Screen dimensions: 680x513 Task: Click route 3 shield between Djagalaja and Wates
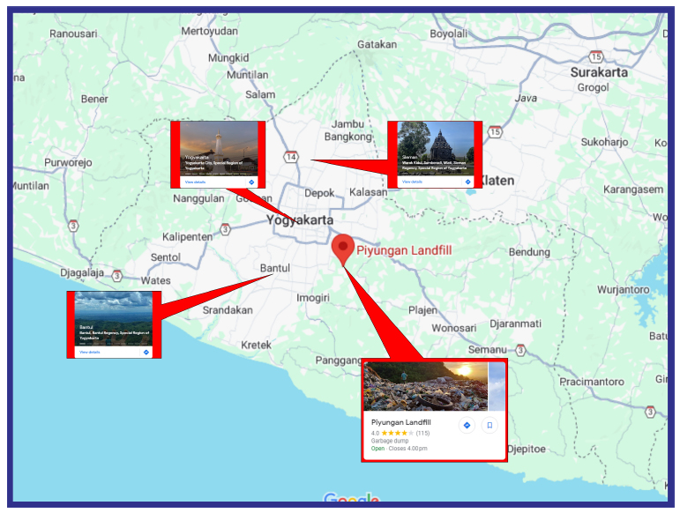(x=117, y=275)
